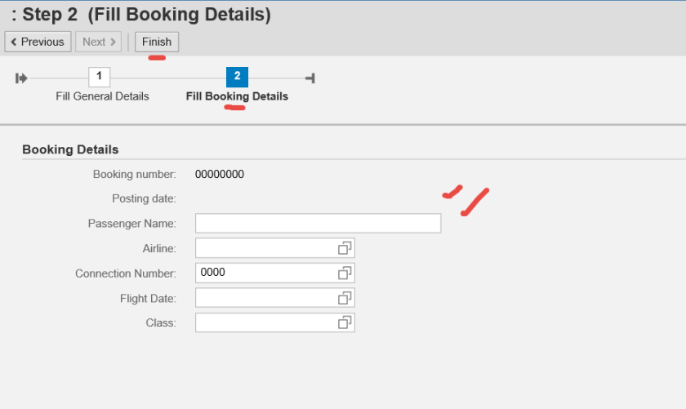Click inside the Flight Date field
The height and width of the screenshot is (409, 686).
265,298
